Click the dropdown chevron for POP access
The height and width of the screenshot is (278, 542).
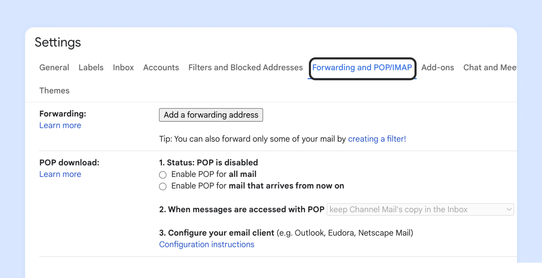pyautogui.click(x=509, y=210)
